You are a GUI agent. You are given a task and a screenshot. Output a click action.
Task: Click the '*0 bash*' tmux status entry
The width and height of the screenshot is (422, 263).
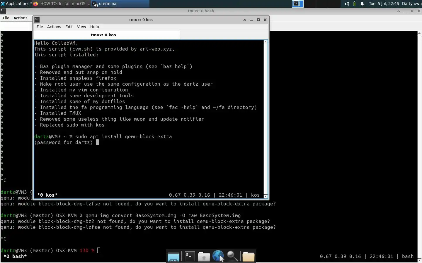(x=15, y=256)
